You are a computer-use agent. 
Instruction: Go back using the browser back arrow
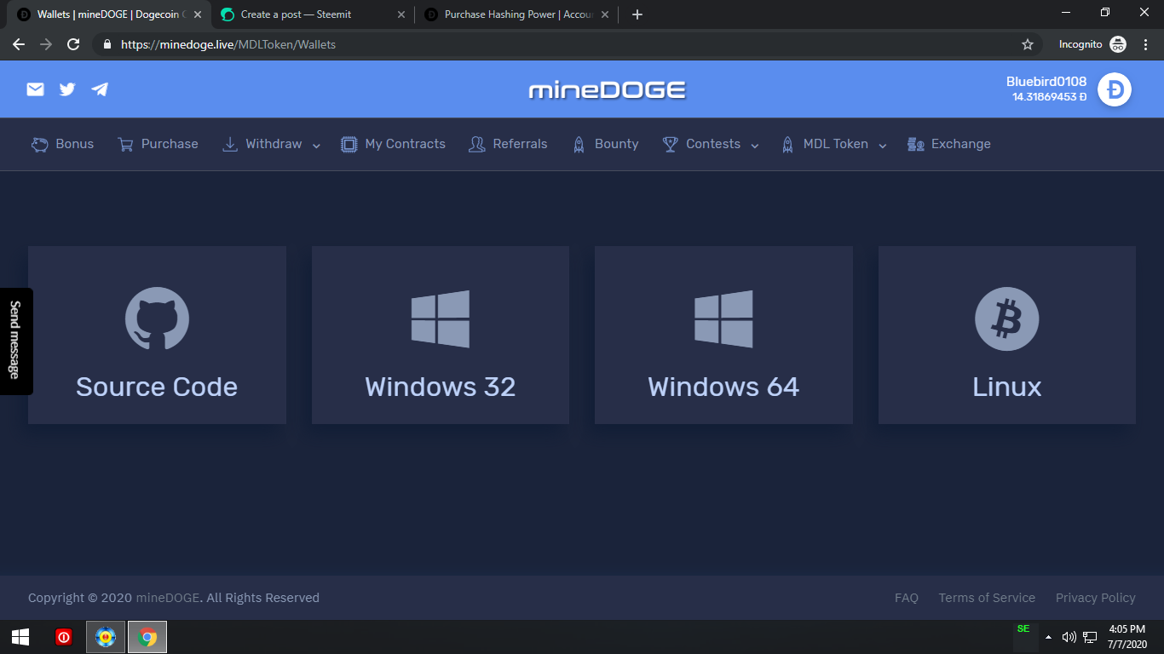[x=19, y=44]
